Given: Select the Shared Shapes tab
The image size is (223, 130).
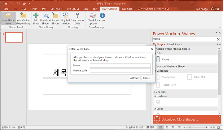Looking at the screenshot, I should point(174,44).
